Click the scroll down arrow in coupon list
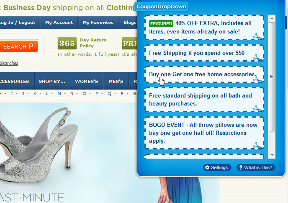 pos(272,155)
